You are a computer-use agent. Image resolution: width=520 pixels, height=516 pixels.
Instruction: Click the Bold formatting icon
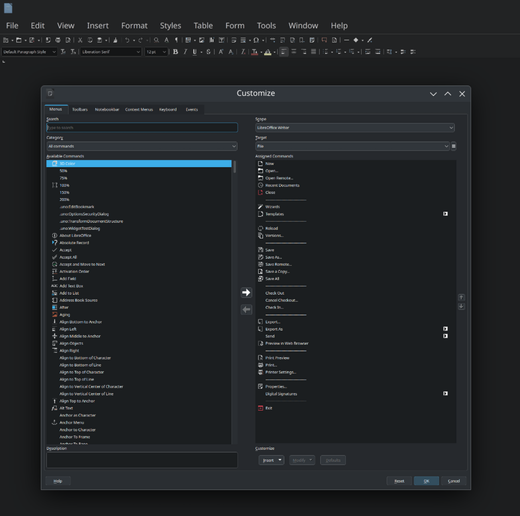coord(175,52)
